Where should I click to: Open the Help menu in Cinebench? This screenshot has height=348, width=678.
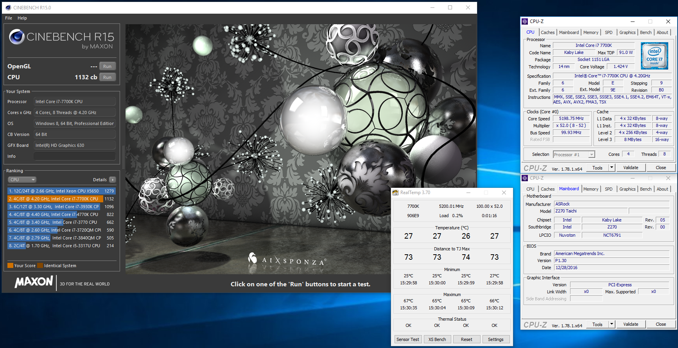tap(22, 18)
